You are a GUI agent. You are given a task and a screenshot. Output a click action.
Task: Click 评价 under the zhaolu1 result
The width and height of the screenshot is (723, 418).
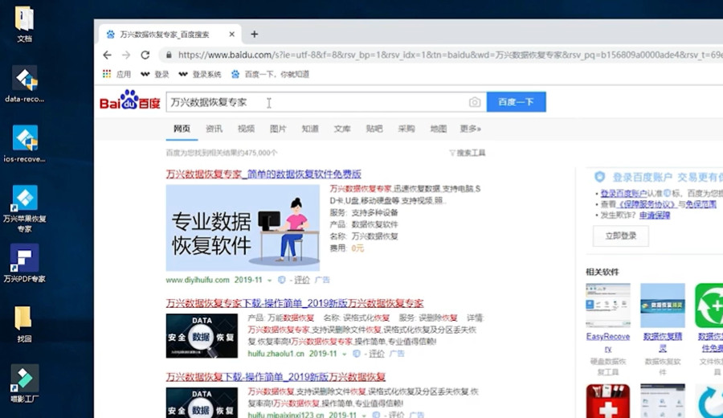[377, 354]
